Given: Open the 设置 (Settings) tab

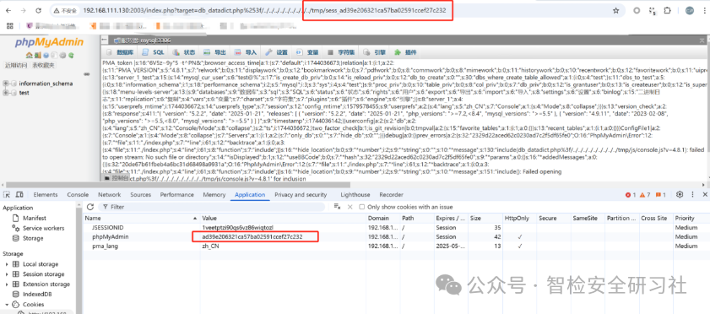Looking at the screenshot, I should pyautogui.click(x=276, y=52).
